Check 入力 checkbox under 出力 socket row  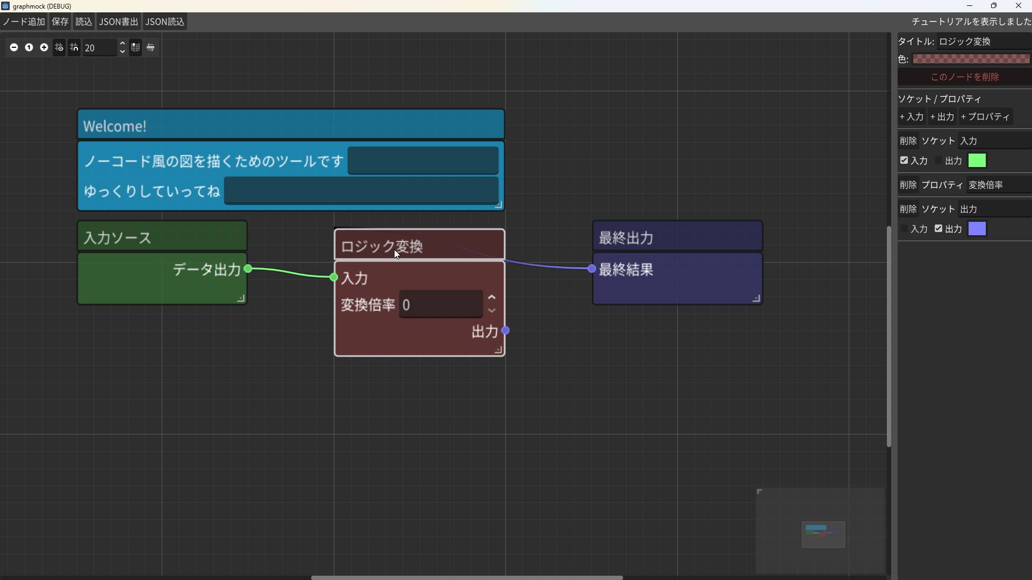pos(904,229)
